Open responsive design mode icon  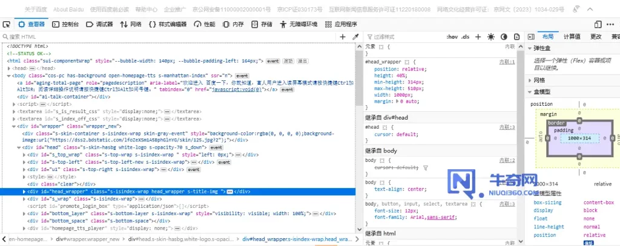[598, 25]
